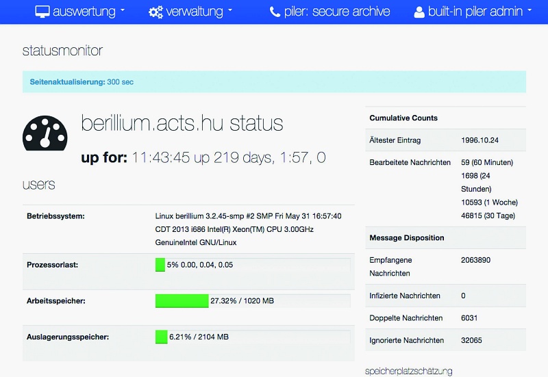Open the built-in piler admin menu
The height and width of the screenshot is (377, 548).
point(473,12)
